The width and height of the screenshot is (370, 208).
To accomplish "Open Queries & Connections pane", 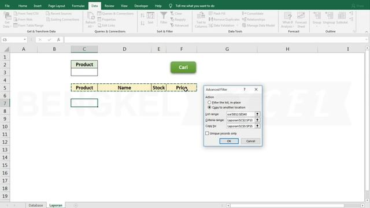I will click(116, 13).
